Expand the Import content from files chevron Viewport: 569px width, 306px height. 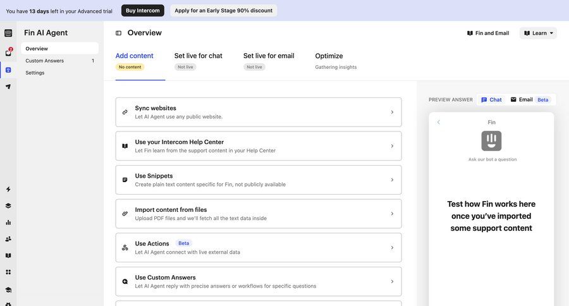pos(392,214)
